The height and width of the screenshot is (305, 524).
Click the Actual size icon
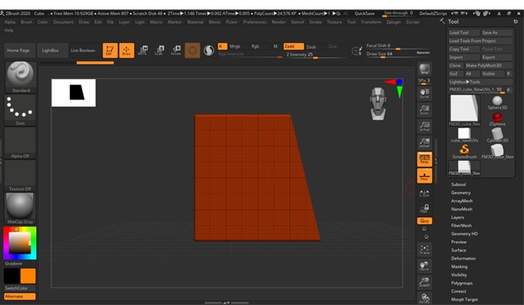425,126
